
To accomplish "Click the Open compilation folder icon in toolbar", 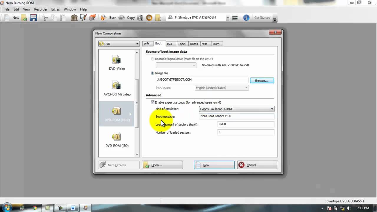I will (24, 18).
